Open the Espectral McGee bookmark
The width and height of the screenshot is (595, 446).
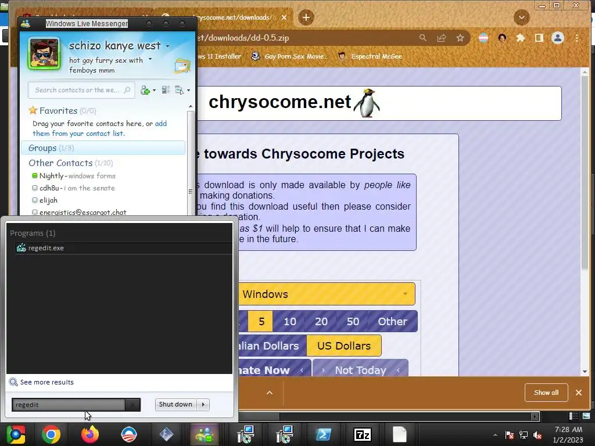370,56
